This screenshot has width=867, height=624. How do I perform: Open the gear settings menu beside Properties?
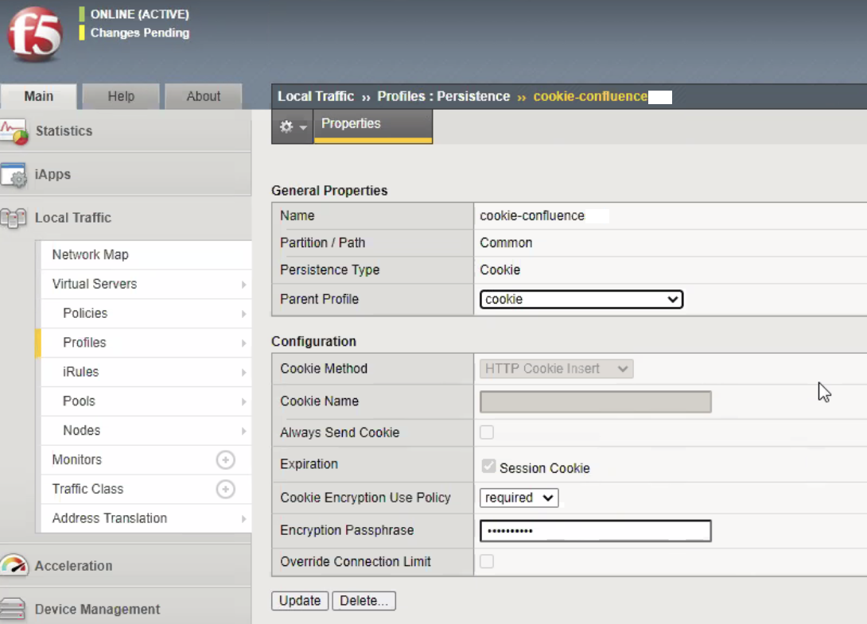coord(293,126)
